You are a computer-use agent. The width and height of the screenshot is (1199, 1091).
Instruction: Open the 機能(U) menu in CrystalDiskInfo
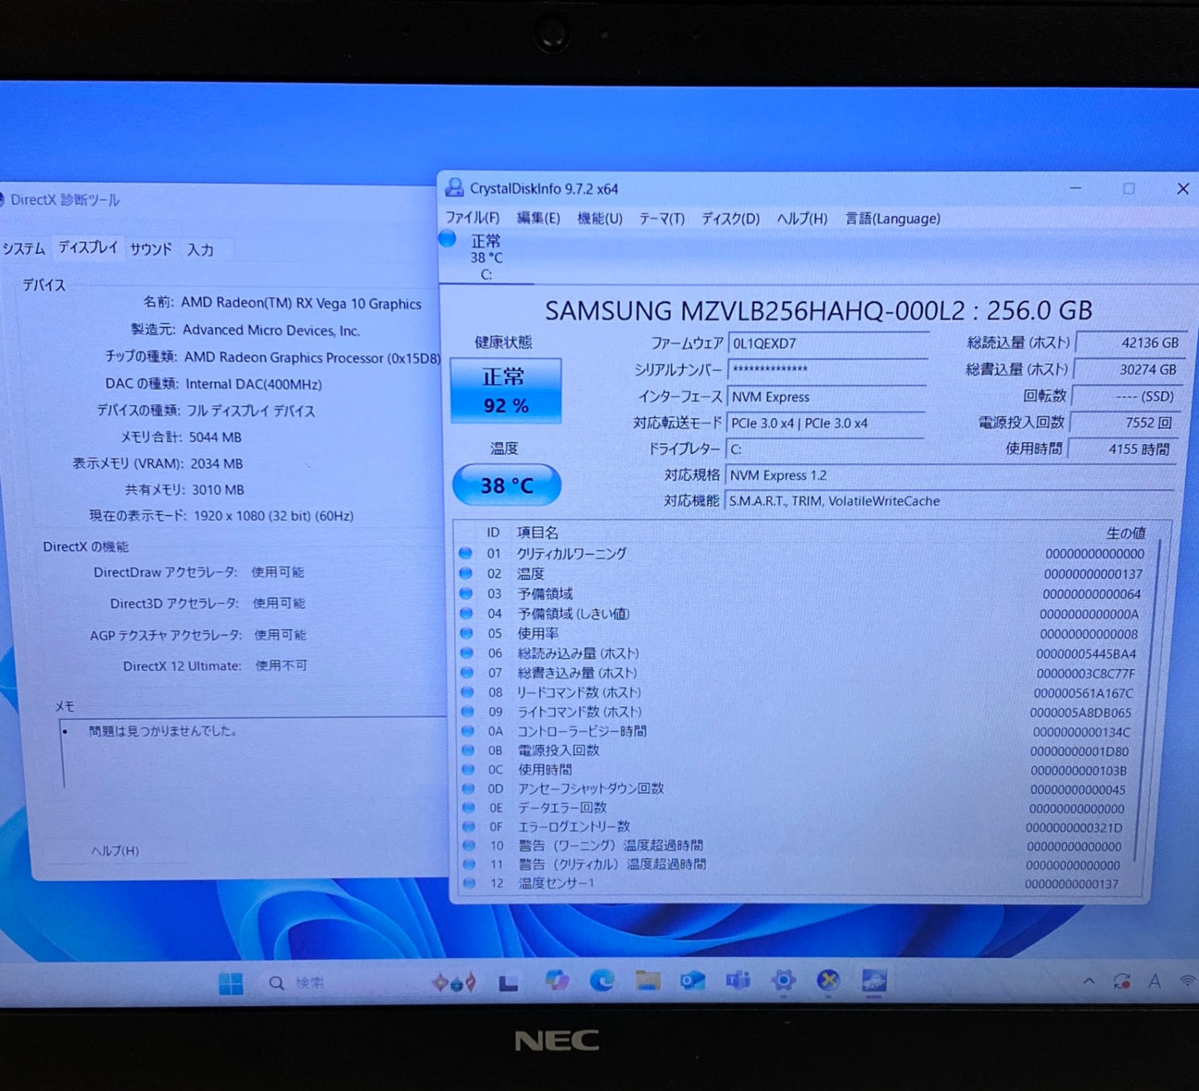[x=598, y=218]
